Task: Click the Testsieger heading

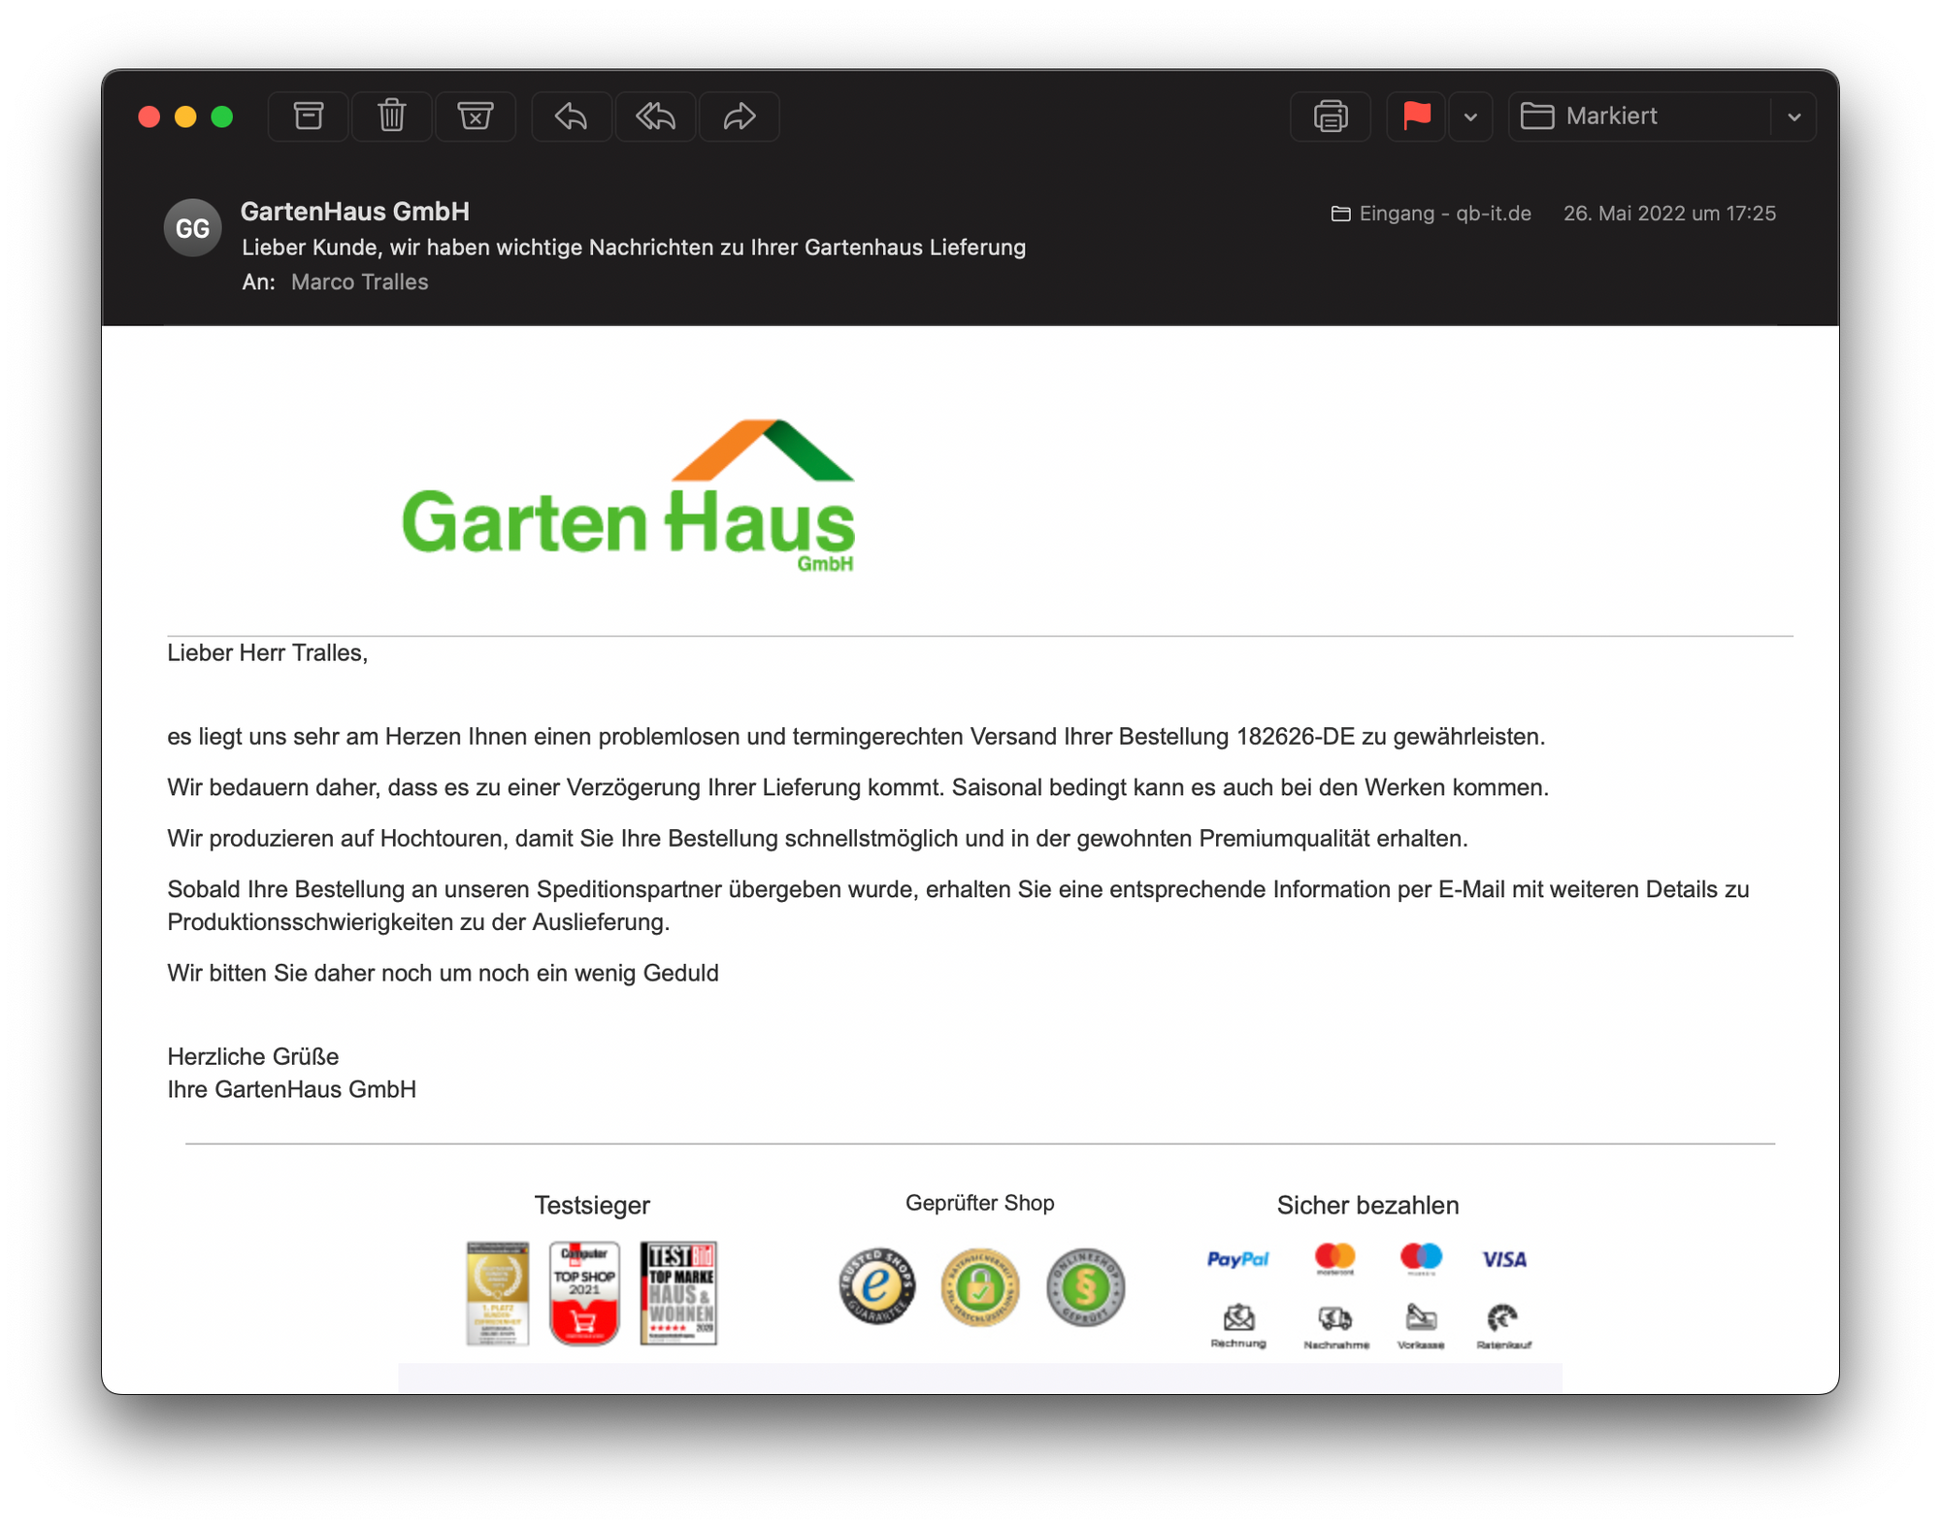Action: pos(592,1205)
